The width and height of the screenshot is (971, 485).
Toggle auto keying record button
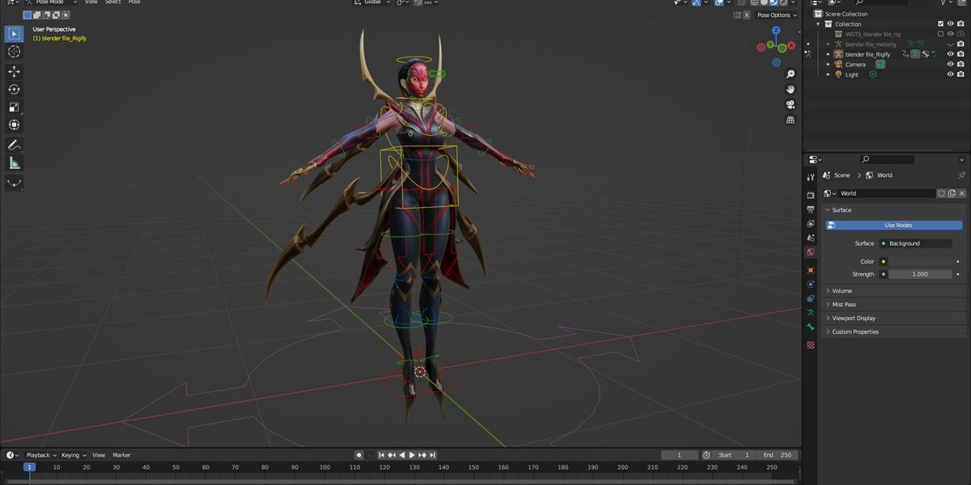[359, 455]
